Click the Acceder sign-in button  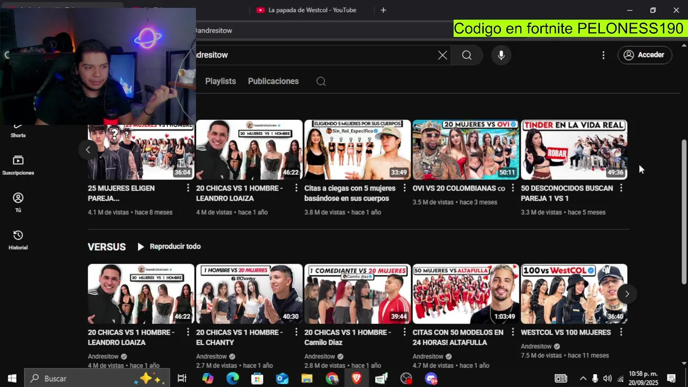(644, 55)
